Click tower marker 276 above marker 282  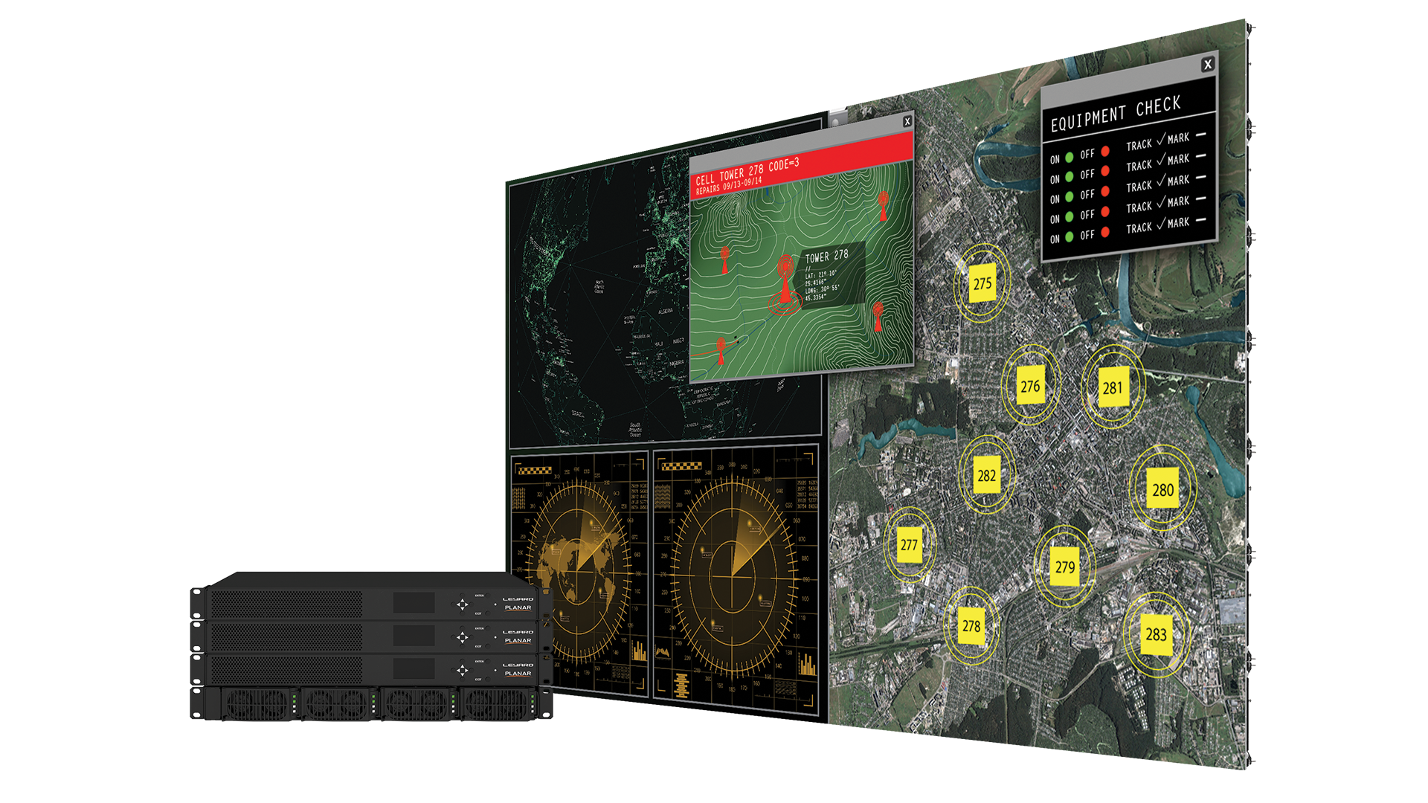point(1032,385)
